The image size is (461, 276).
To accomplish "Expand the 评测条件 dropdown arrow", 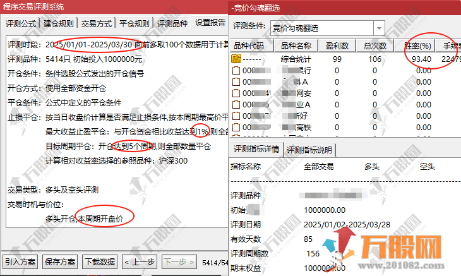I will coord(379,28).
